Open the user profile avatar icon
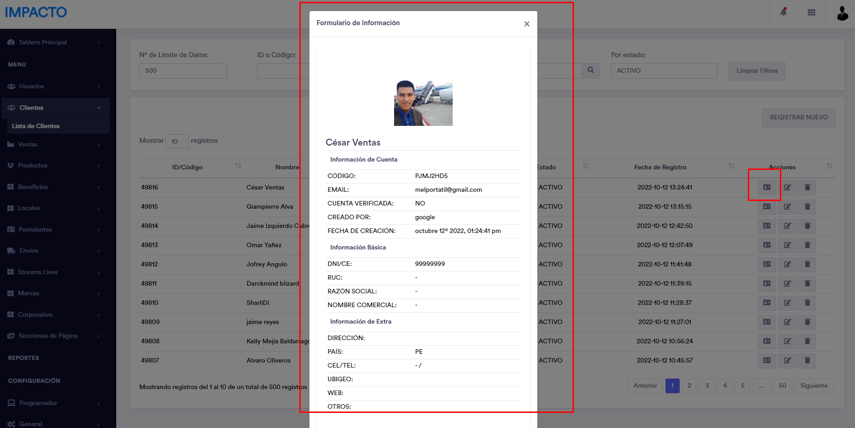The height and width of the screenshot is (428, 855). click(842, 13)
